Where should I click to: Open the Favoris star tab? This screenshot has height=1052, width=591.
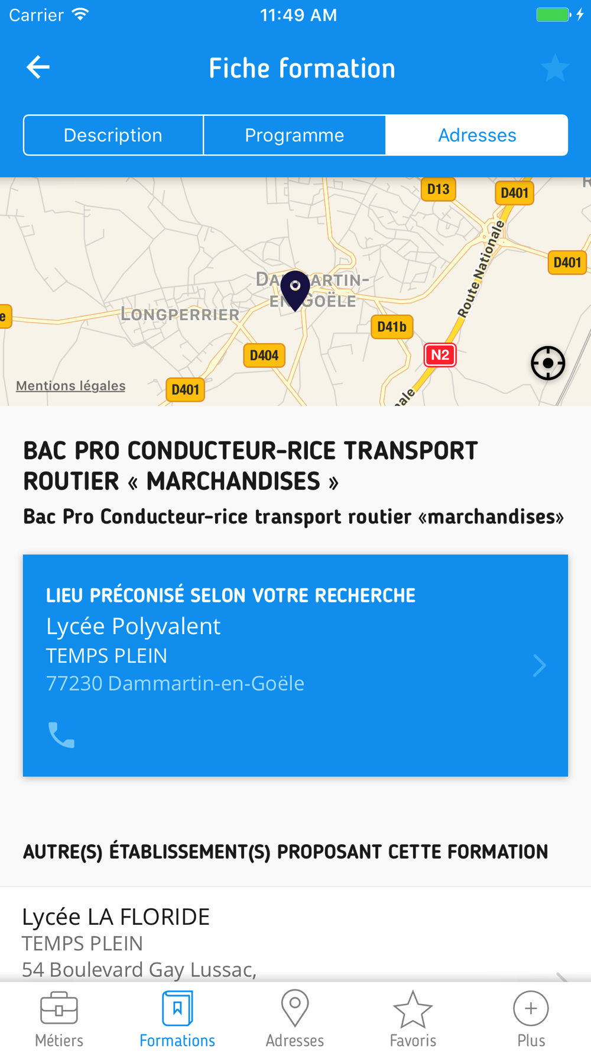point(413,1019)
